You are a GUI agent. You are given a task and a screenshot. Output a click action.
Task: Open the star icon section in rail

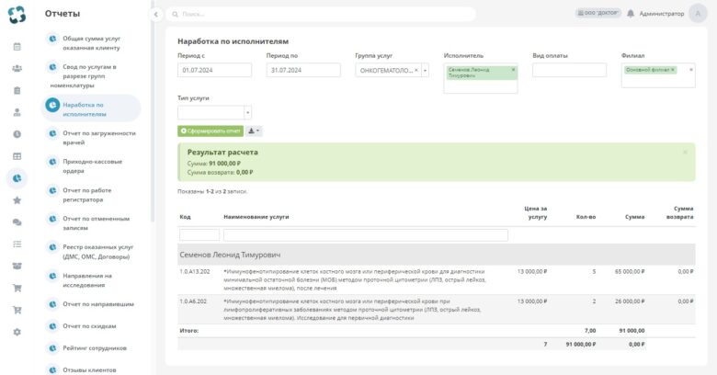[x=17, y=199]
